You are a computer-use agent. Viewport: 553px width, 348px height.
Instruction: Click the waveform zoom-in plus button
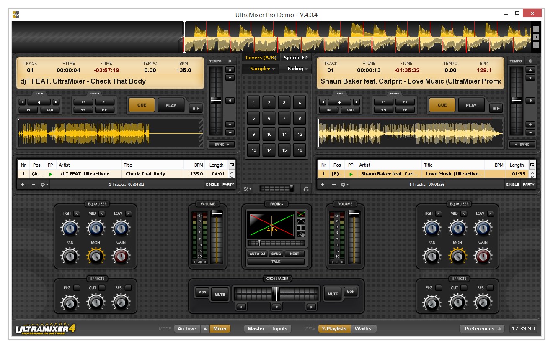pos(536,29)
